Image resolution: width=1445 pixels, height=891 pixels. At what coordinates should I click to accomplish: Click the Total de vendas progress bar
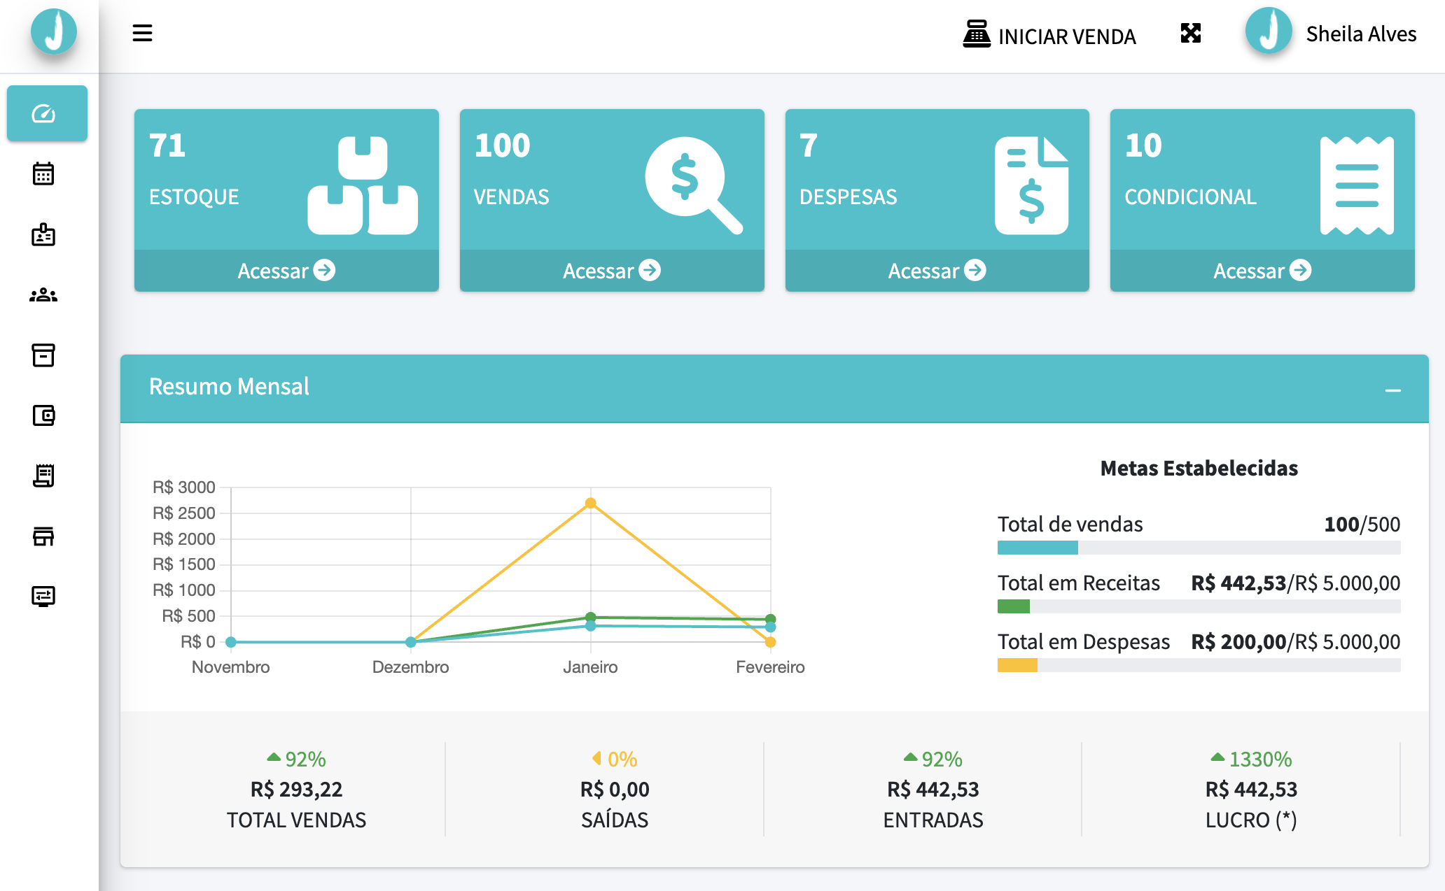[1199, 548]
